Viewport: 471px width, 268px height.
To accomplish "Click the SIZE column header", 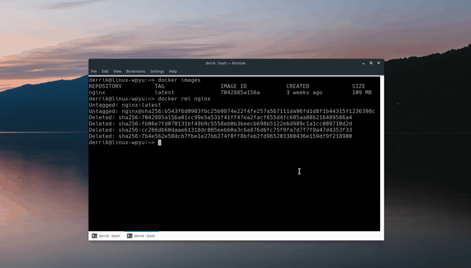I will coord(359,86).
